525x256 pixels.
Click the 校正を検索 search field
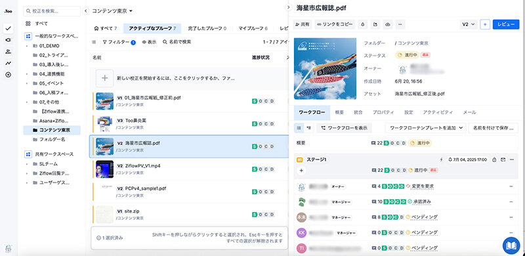pos(52,11)
